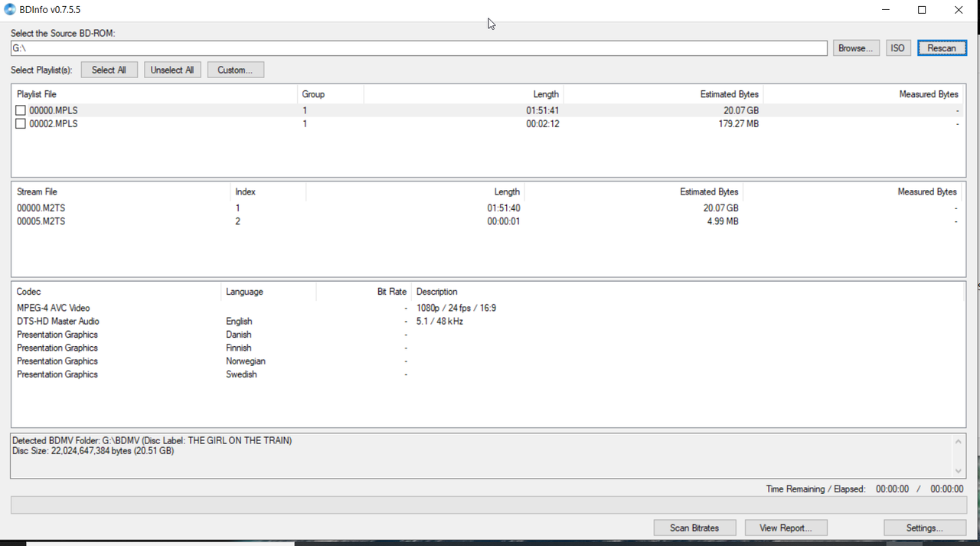Click Scan Bitrates button
Image resolution: width=980 pixels, height=546 pixels.
pos(694,528)
